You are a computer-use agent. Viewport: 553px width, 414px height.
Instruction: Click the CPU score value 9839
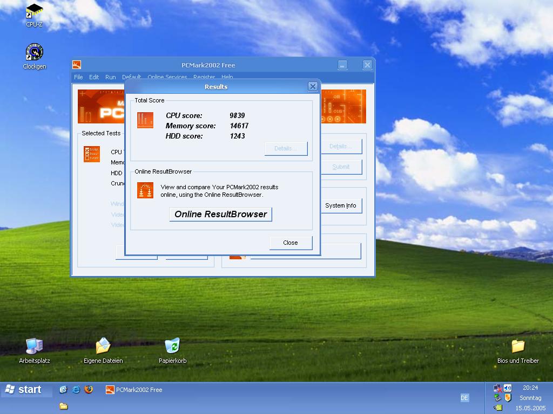pos(237,115)
